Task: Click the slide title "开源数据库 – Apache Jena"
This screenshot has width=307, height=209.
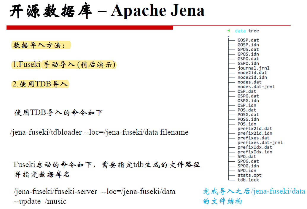Action: (107, 11)
